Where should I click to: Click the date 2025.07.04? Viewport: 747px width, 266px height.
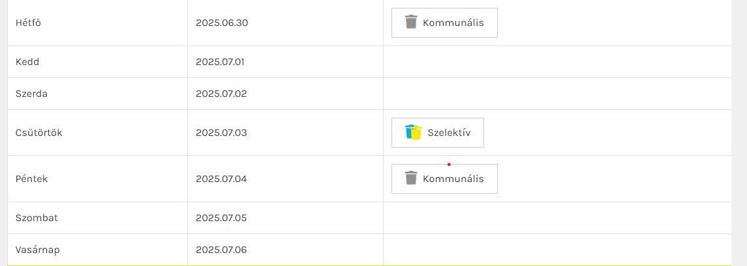click(x=221, y=179)
